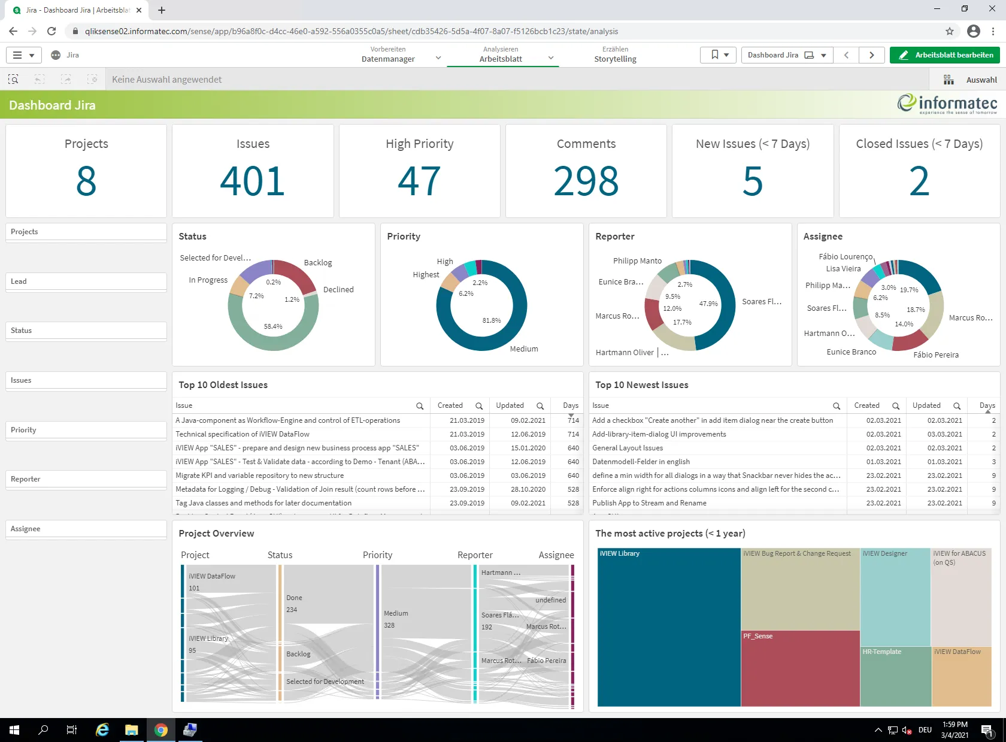Open Task View on taskbar

(x=72, y=729)
